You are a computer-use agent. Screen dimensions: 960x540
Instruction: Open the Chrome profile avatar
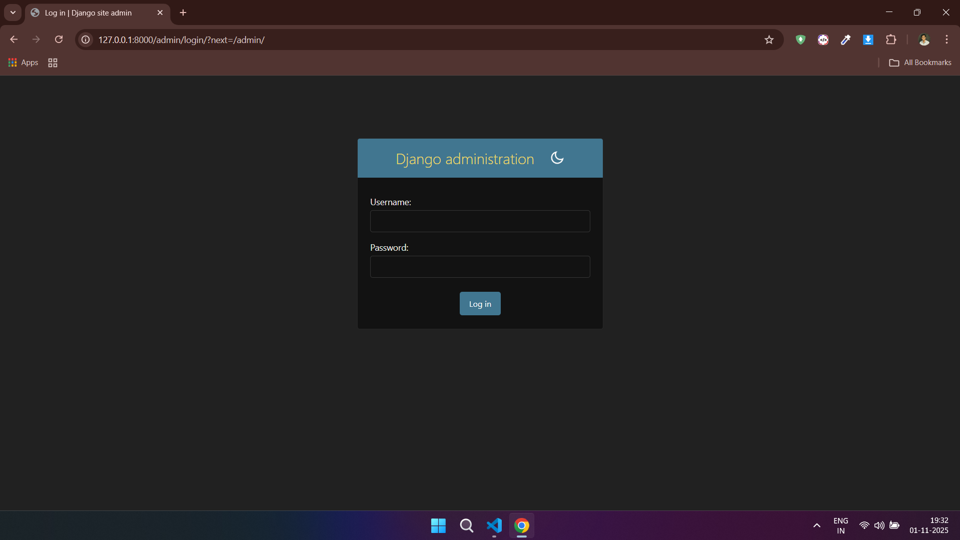tap(924, 40)
